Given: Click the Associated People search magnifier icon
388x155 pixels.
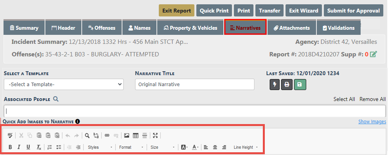Looking at the screenshot, I should pyautogui.click(x=56, y=99).
